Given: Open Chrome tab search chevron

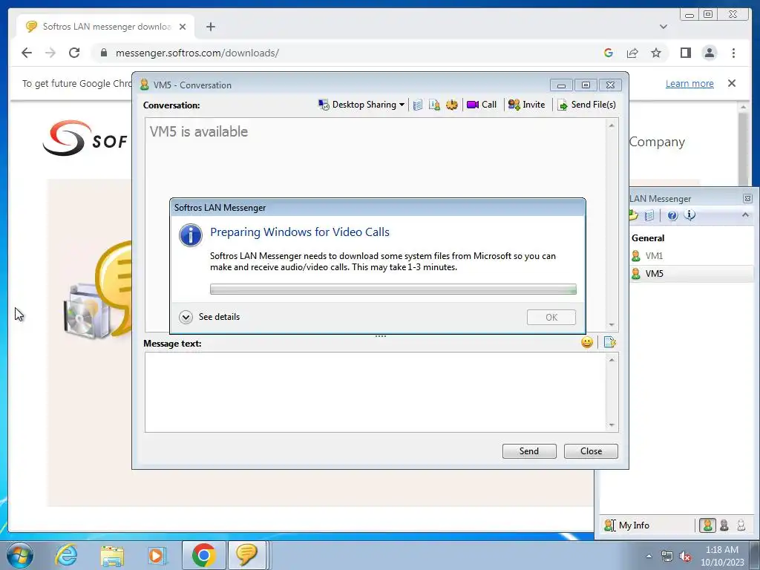Looking at the screenshot, I should pyautogui.click(x=663, y=27).
